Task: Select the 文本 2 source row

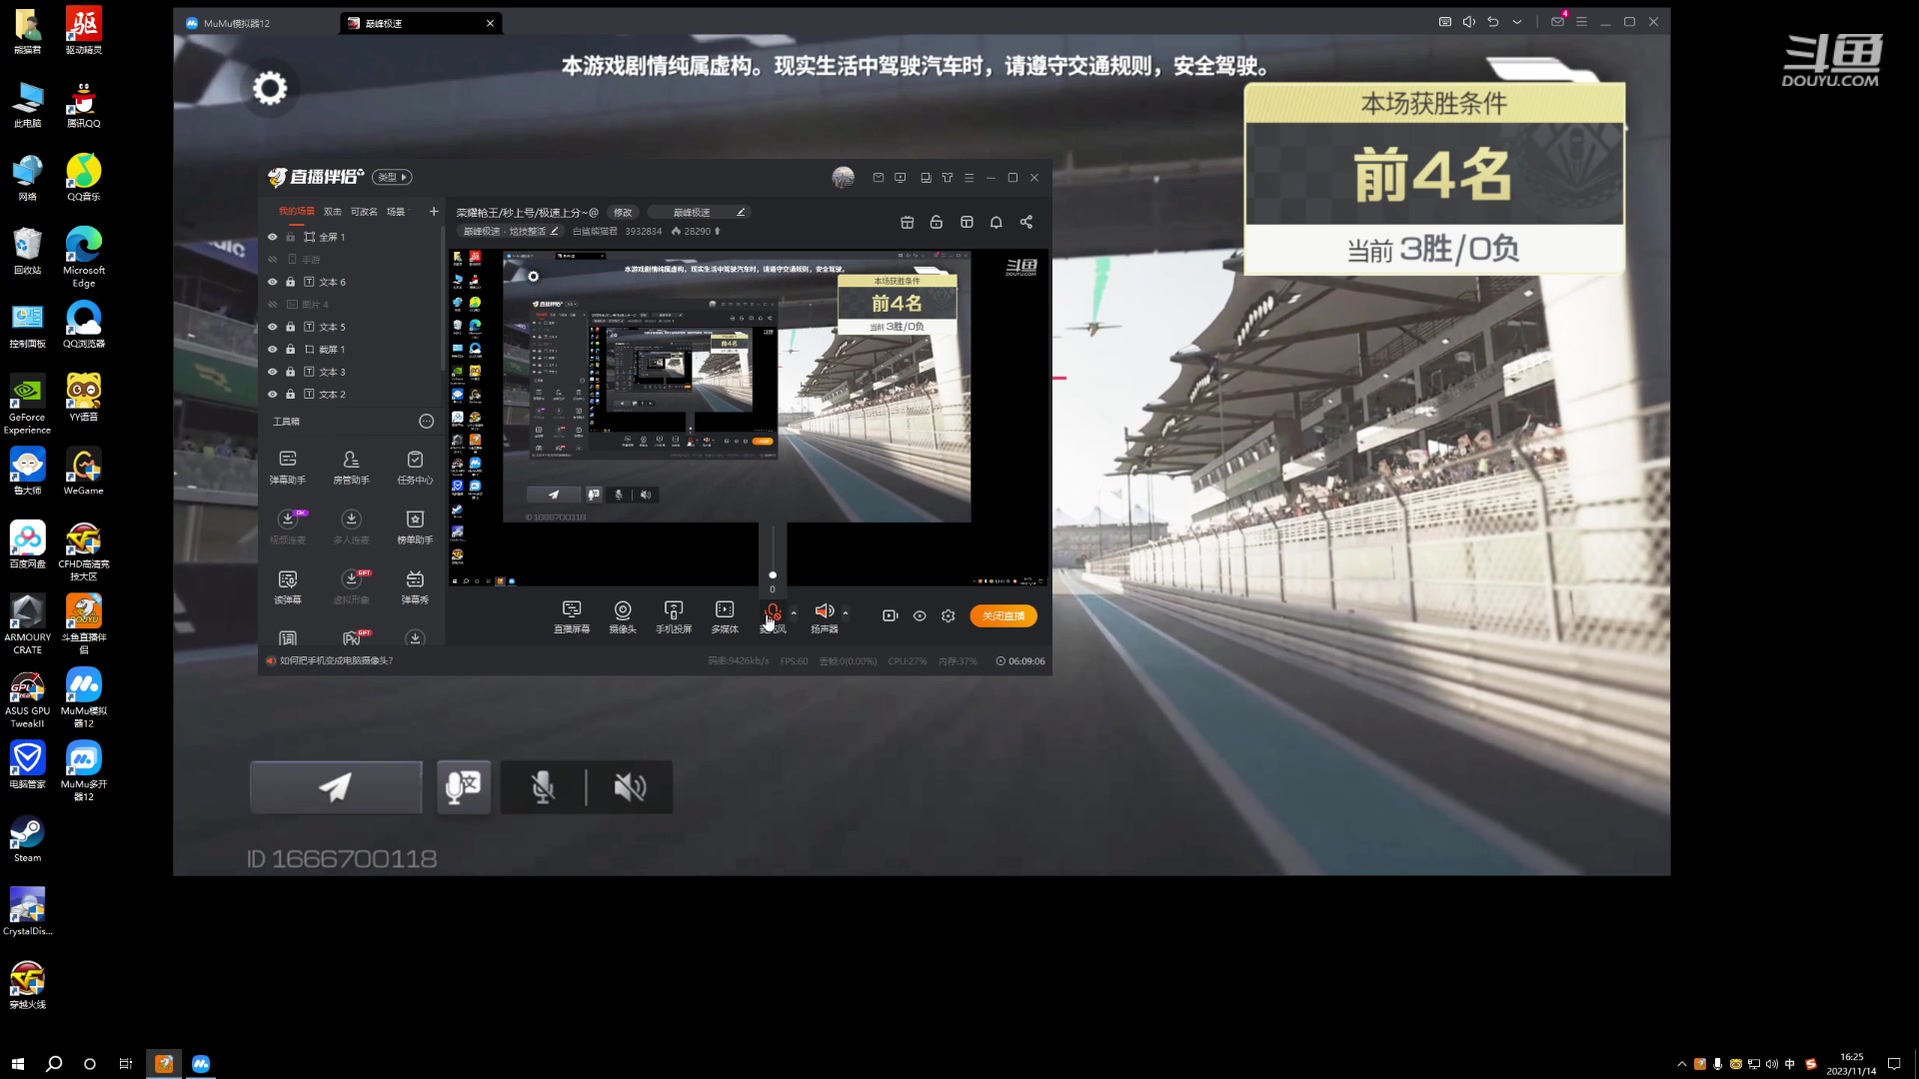Action: coord(350,394)
